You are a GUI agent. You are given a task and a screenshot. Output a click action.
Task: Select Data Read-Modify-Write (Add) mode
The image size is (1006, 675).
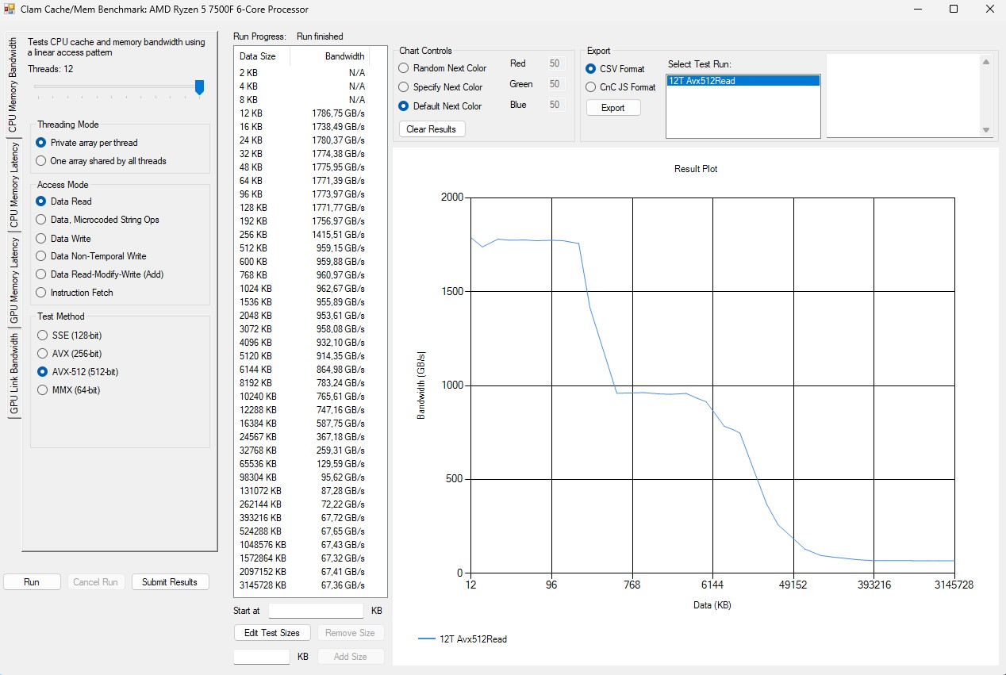100,274
